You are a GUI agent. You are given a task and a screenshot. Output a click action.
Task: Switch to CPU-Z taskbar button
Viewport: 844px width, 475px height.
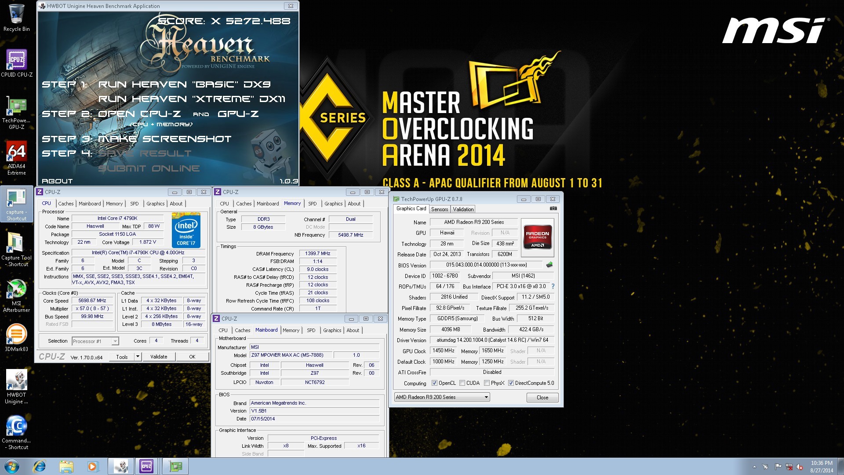coord(146,466)
